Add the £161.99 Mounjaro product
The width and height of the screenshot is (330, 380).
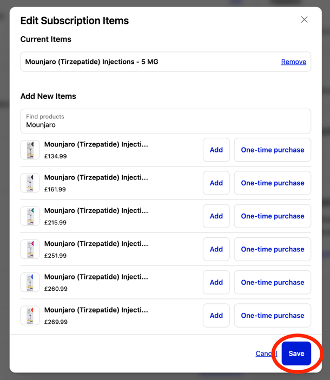[x=216, y=183]
